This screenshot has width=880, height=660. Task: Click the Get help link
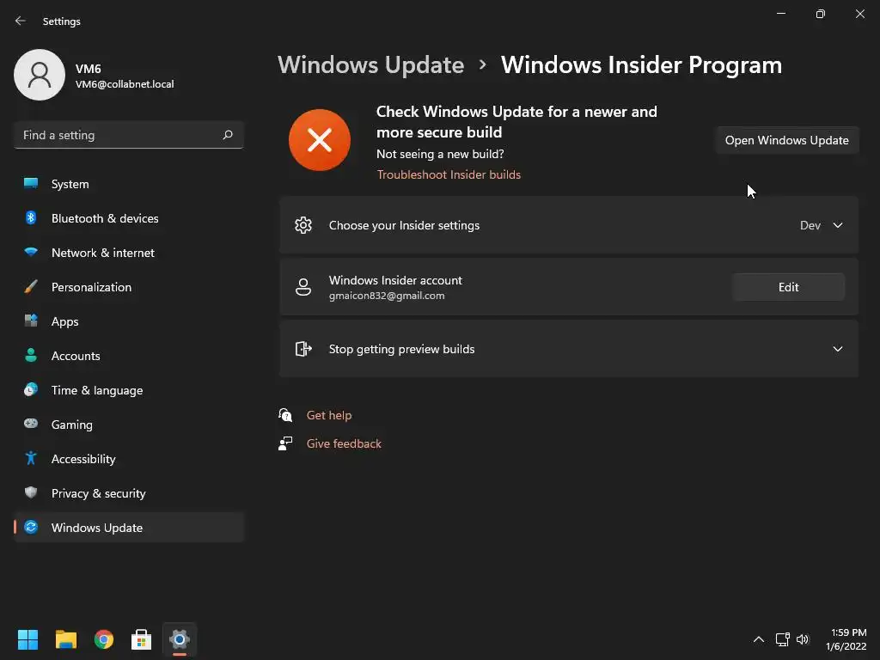[329, 415]
